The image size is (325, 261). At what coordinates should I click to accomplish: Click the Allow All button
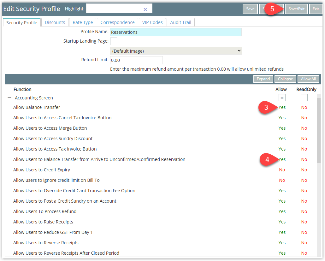[308, 79]
